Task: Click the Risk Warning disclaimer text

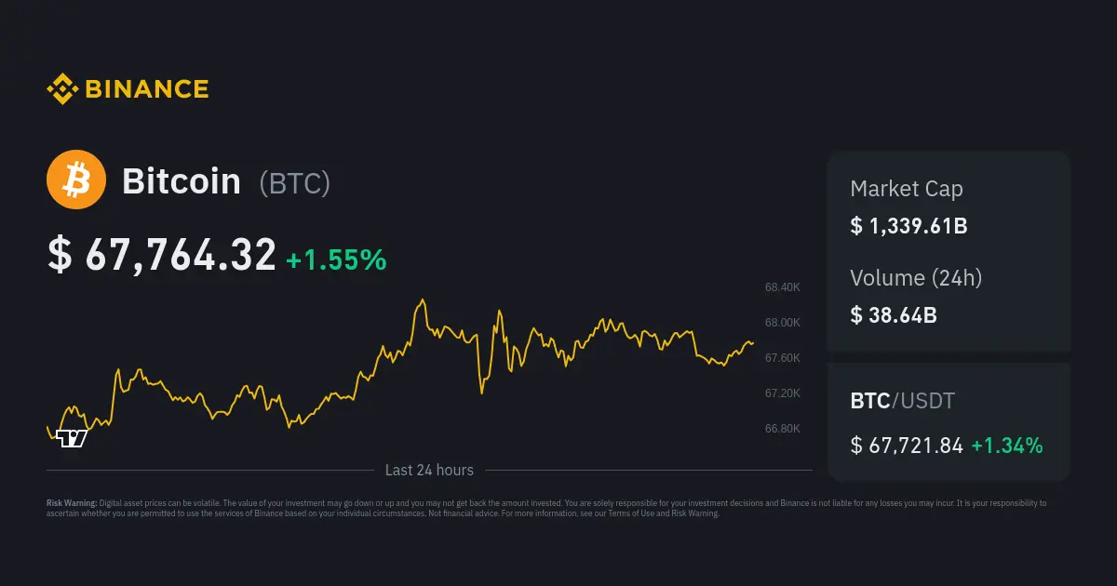Action: point(546,508)
